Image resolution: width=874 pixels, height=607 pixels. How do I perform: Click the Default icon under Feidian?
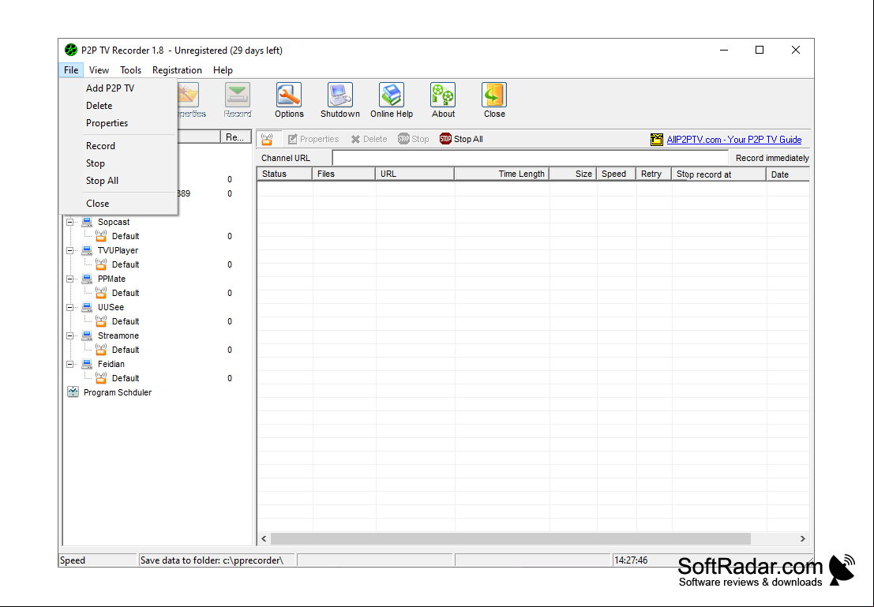[101, 378]
